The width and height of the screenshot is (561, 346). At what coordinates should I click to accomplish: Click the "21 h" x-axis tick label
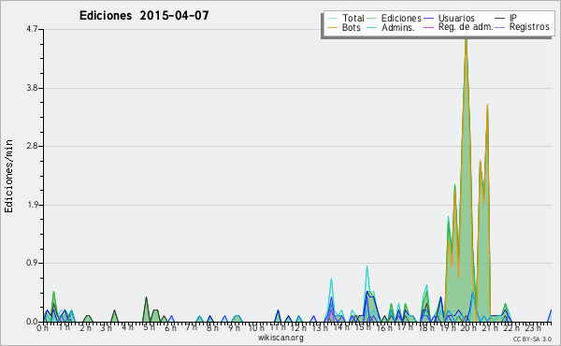(x=490, y=327)
